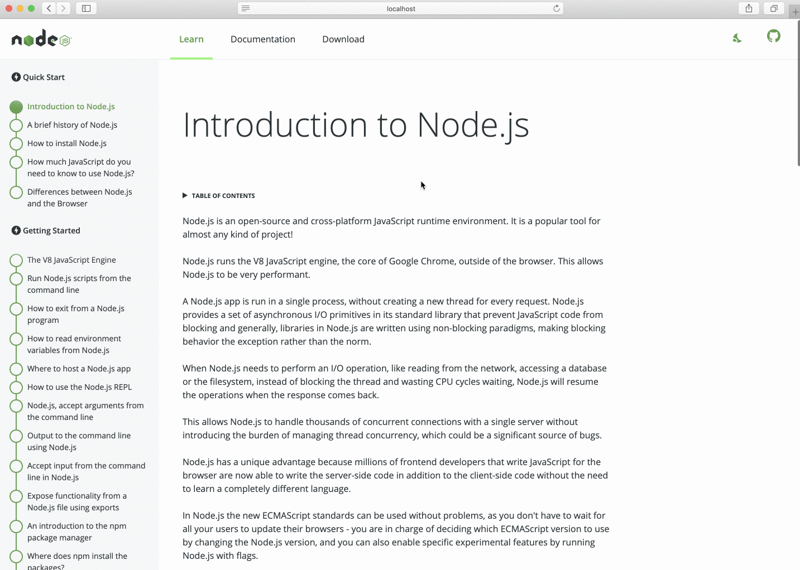Click the localhost address bar
This screenshot has height=570, width=800.
[x=401, y=8]
